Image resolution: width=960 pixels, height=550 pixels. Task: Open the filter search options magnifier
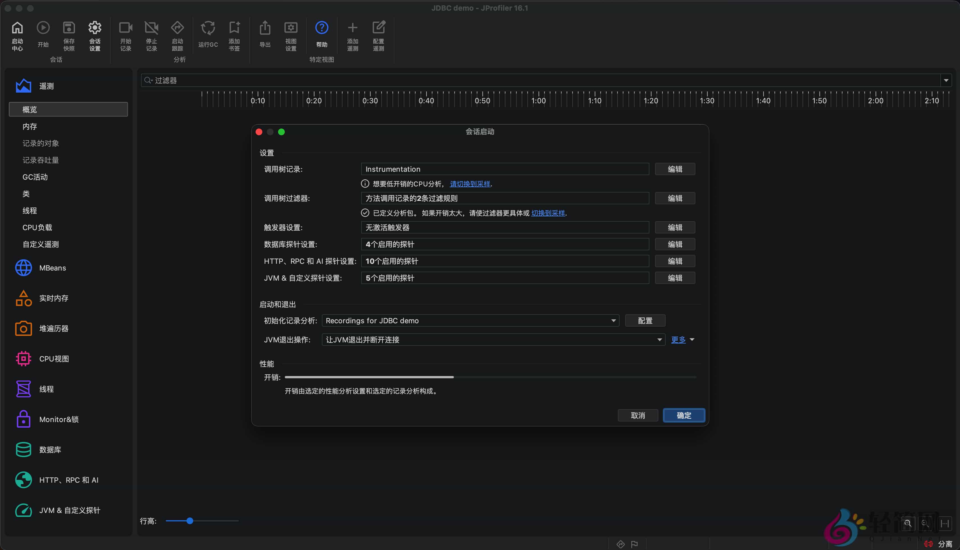coord(148,80)
